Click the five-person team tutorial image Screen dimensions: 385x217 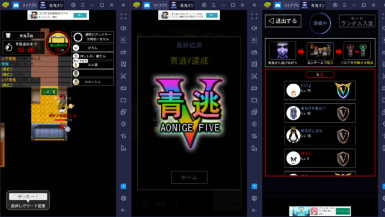pos(320,51)
